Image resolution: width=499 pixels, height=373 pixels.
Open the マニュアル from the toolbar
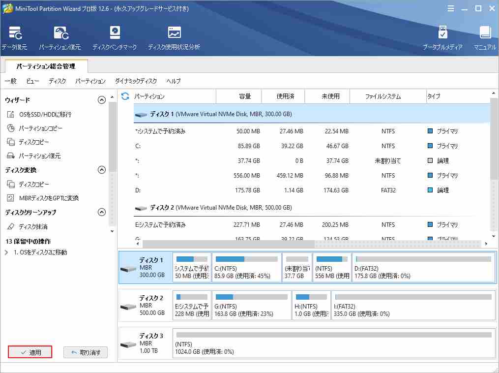tap(484, 37)
